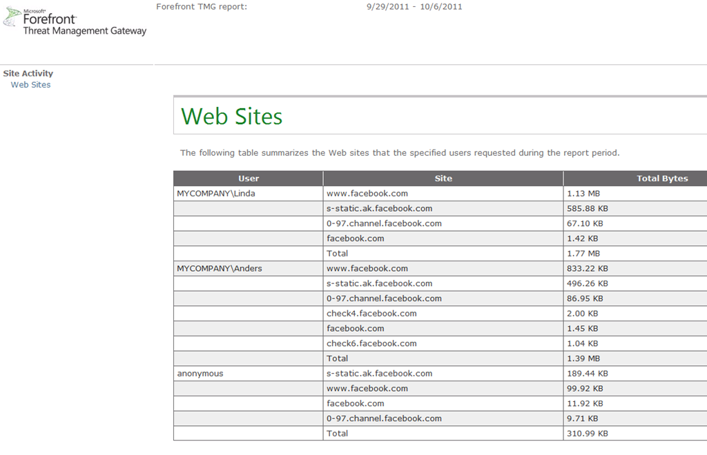
Task: Click the Total Bytes column header
Action: coord(661,179)
